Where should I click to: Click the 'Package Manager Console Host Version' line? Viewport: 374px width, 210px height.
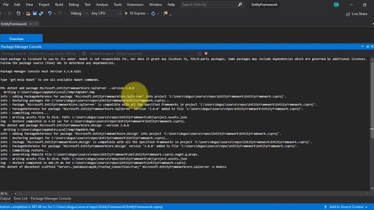[x=40, y=71]
